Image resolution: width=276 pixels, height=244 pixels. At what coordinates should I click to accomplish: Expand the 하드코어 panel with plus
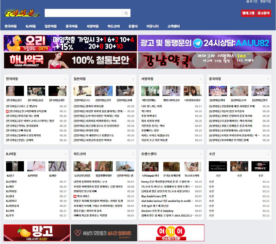tap(133, 154)
